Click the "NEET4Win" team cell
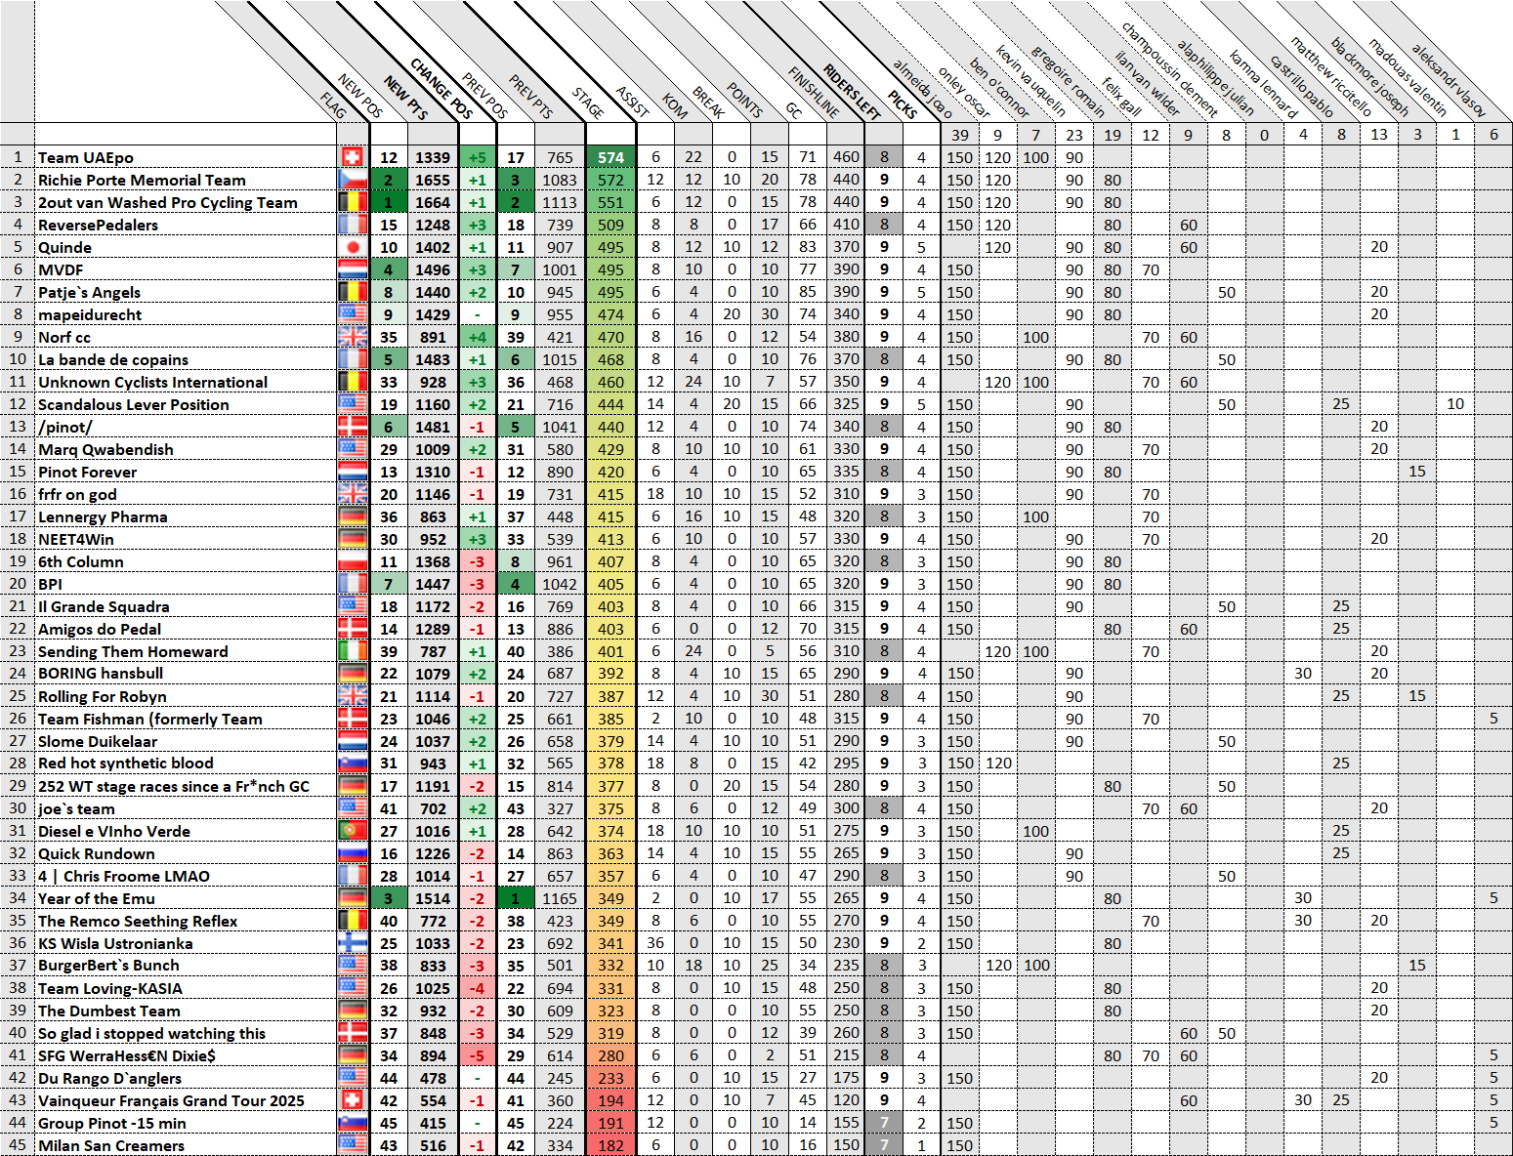 point(186,539)
